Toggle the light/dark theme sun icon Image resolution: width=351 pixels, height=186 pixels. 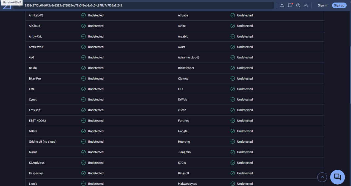point(306,5)
